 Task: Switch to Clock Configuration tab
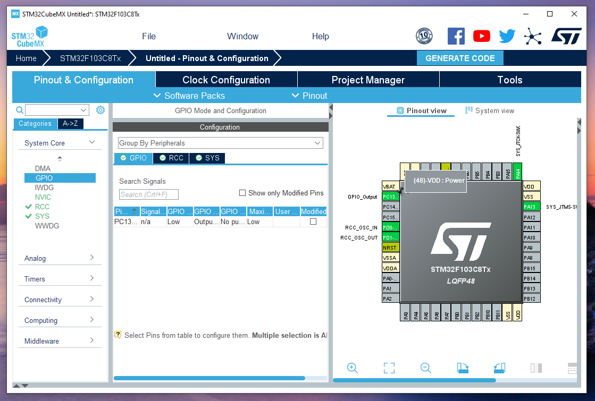(x=226, y=80)
